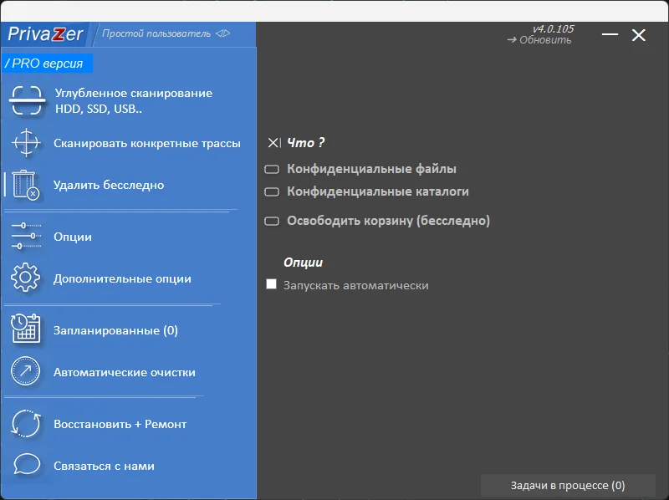Click the circular arrows Восстановить + Ремонт icon

(27, 424)
